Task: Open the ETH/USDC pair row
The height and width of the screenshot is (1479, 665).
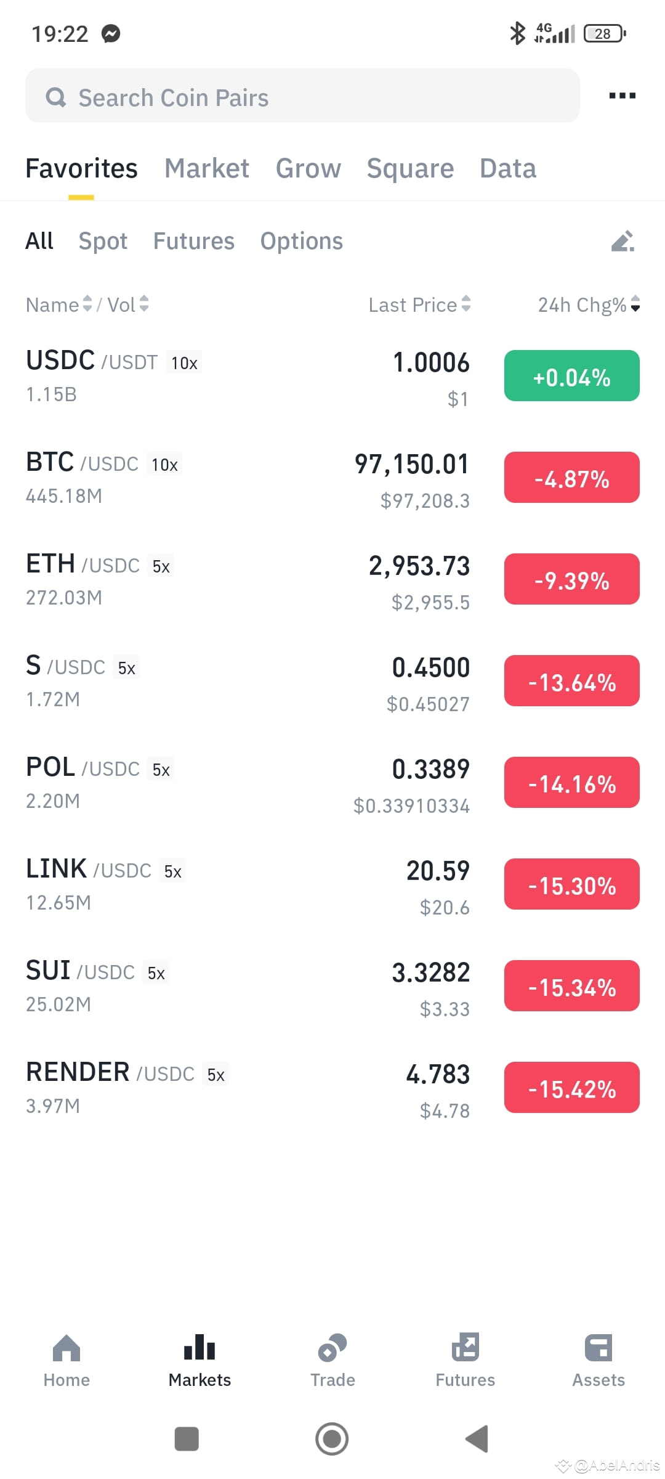Action: [x=332, y=579]
